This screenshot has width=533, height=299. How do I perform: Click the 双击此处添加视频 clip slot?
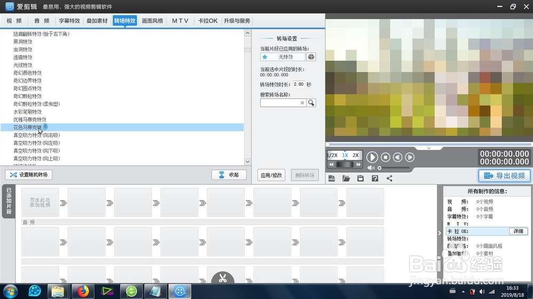[x=40, y=203]
